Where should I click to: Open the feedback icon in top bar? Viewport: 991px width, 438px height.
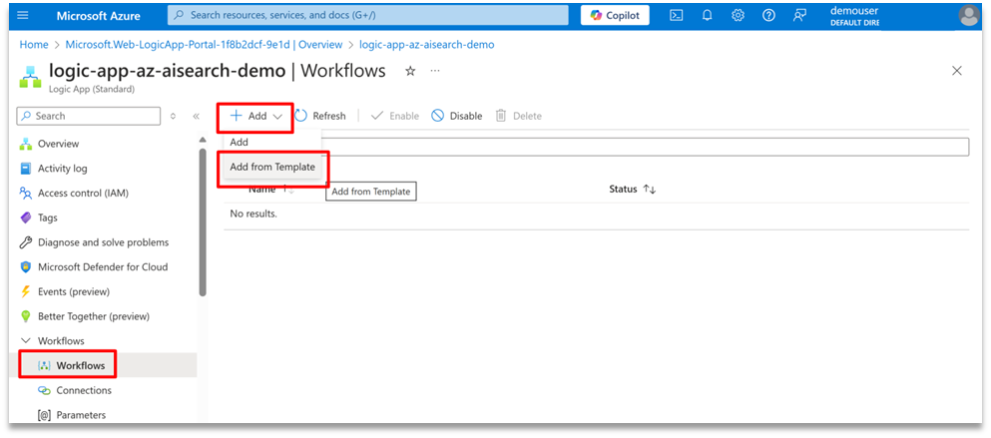pyautogui.click(x=799, y=16)
